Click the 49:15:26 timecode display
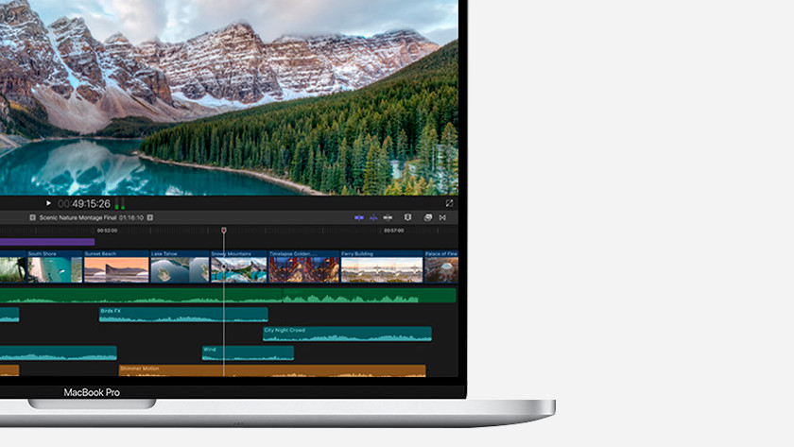This screenshot has height=447, width=794. coord(84,204)
